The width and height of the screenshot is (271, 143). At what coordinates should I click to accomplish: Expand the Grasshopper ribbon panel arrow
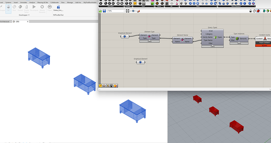pos(29,15)
